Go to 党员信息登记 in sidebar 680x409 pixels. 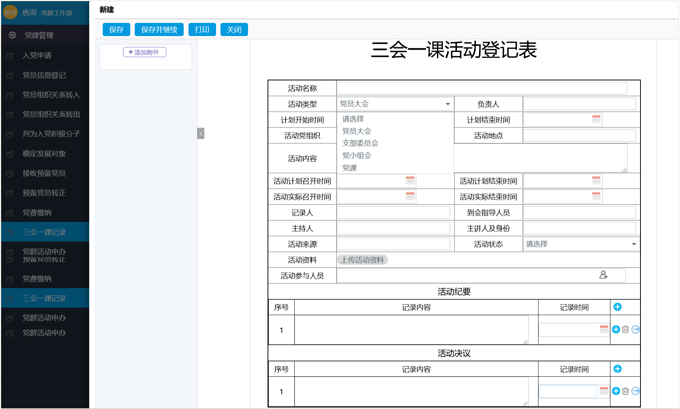pyautogui.click(x=44, y=75)
